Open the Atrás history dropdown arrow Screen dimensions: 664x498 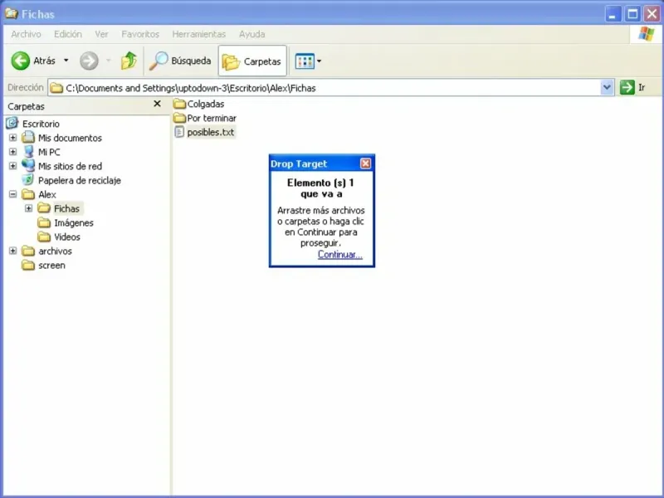(66, 61)
